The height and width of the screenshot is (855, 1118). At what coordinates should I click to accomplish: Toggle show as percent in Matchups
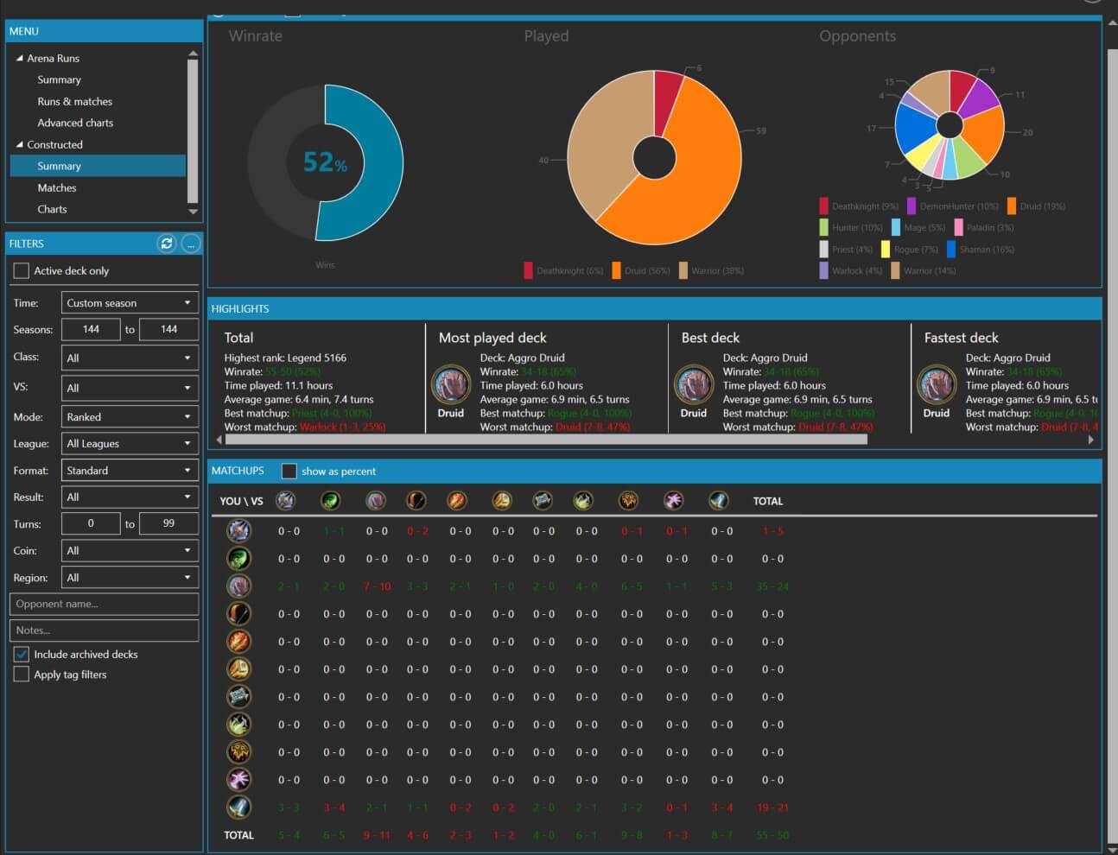coord(289,472)
